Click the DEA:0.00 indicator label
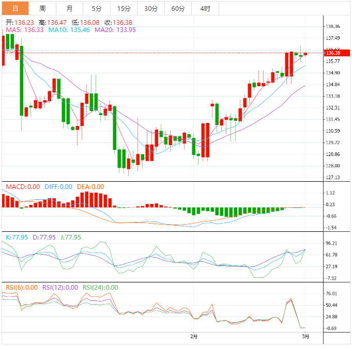352x348 pixels. tap(90, 187)
